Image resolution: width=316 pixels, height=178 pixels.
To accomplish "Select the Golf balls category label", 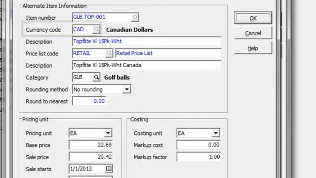I will pyautogui.click(x=117, y=78).
